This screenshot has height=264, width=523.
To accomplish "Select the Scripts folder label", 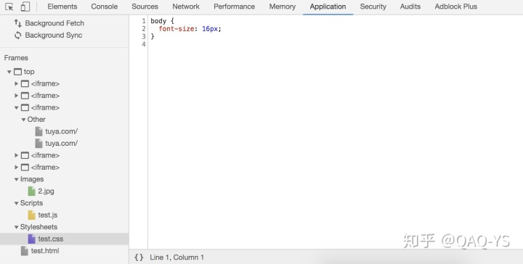I will point(31,203).
